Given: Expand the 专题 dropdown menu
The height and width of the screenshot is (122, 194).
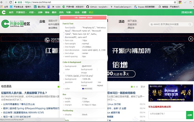Looking at the screenshot, I should coord(69,12).
